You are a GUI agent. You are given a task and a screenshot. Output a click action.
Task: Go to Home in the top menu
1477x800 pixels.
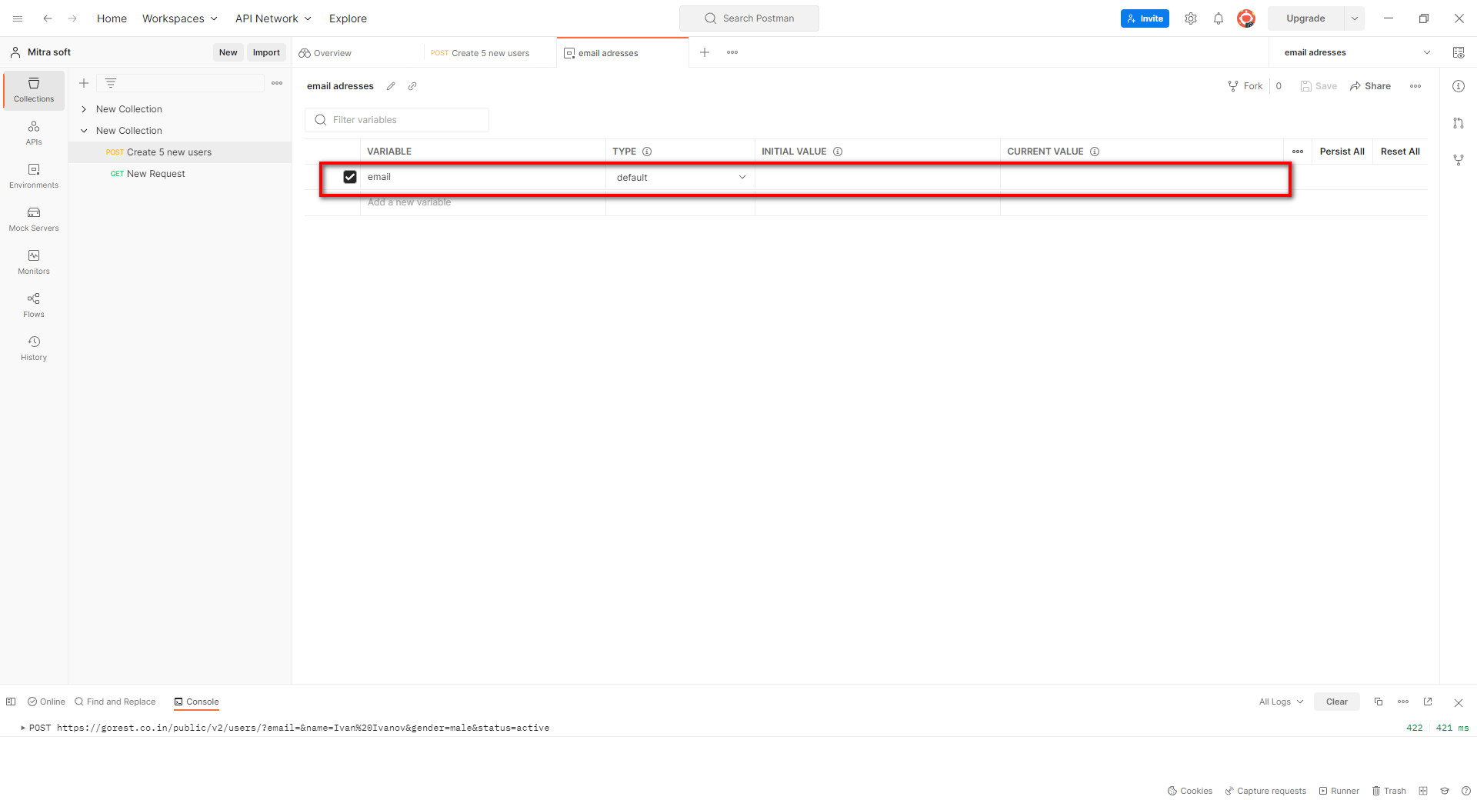click(112, 18)
